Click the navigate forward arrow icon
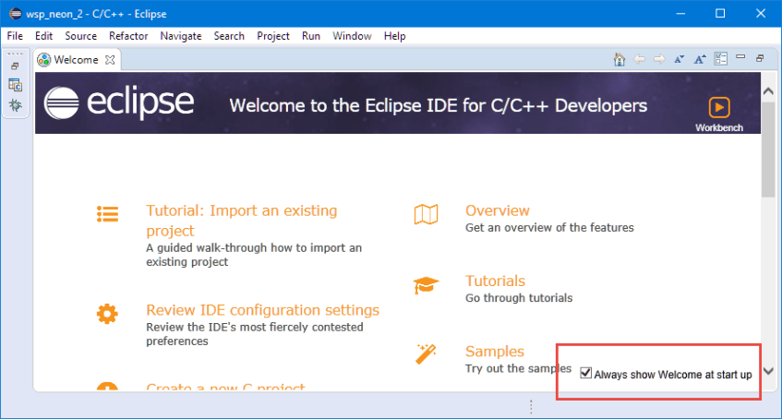The height and width of the screenshot is (419, 782). (659, 59)
